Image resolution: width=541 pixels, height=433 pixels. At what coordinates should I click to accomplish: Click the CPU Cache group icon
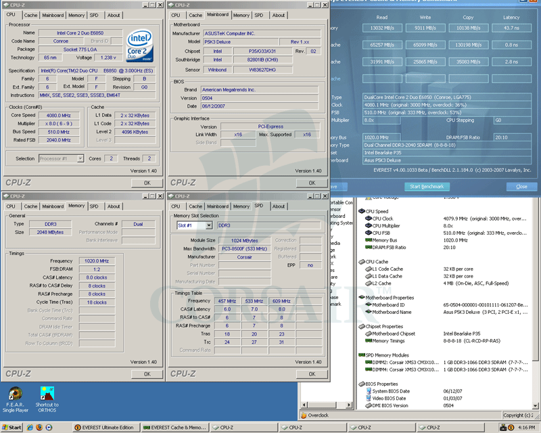point(362,262)
